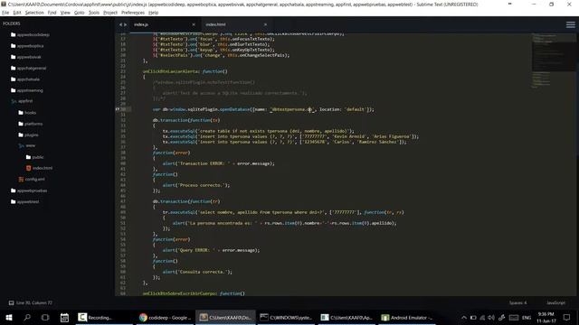Open the Action Center notifications
The height and width of the screenshot is (325, 579).
pos(567,317)
